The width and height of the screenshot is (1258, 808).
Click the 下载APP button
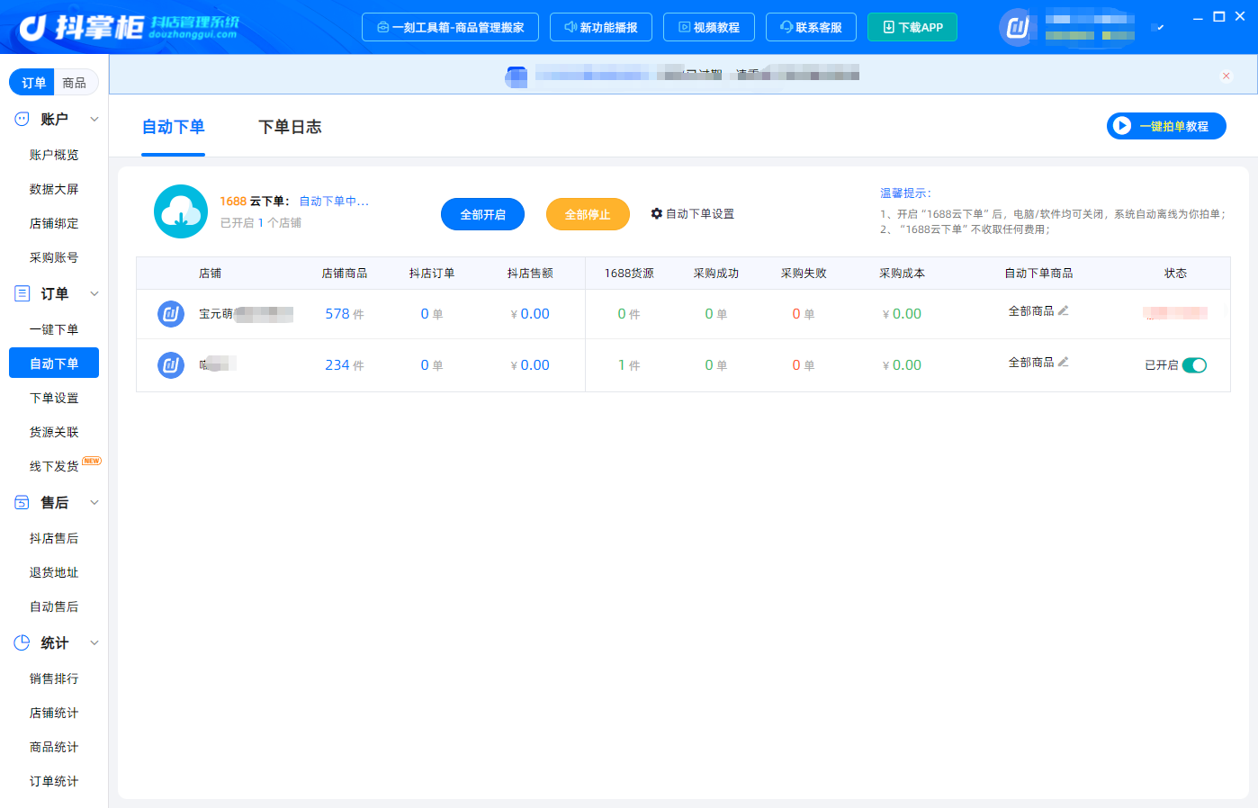click(x=912, y=27)
